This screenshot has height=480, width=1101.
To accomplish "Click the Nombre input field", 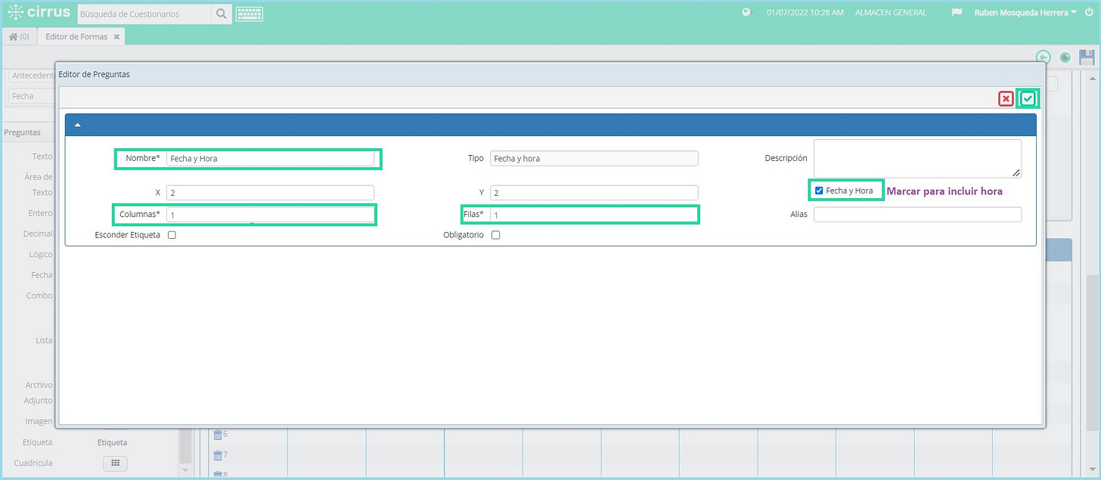I will pos(270,159).
